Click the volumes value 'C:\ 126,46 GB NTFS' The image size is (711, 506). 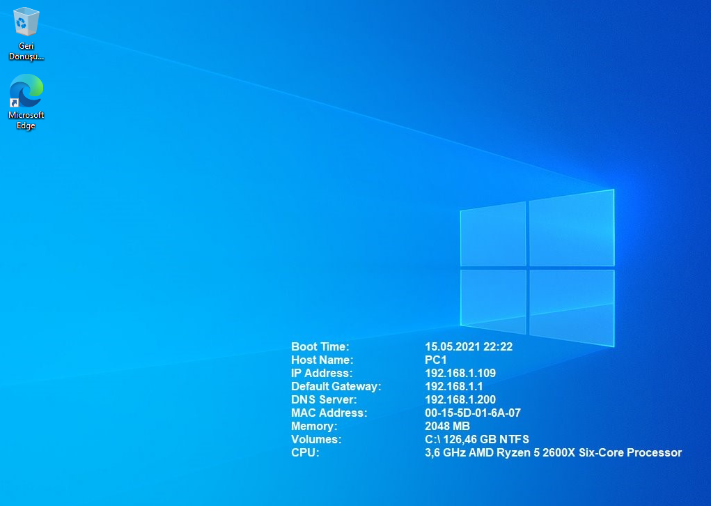coord(477,439)
